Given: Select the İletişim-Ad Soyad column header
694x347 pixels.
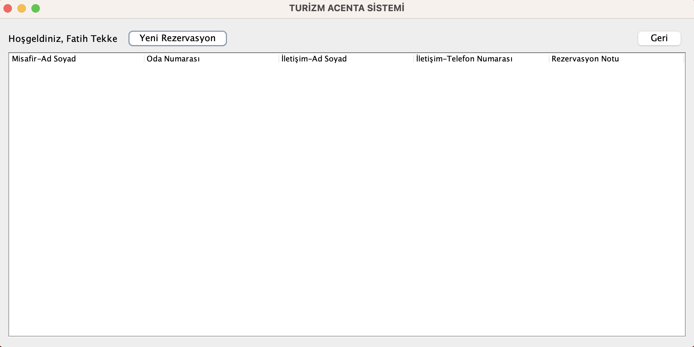Looking at the screenshot, I should coord(313,59).
